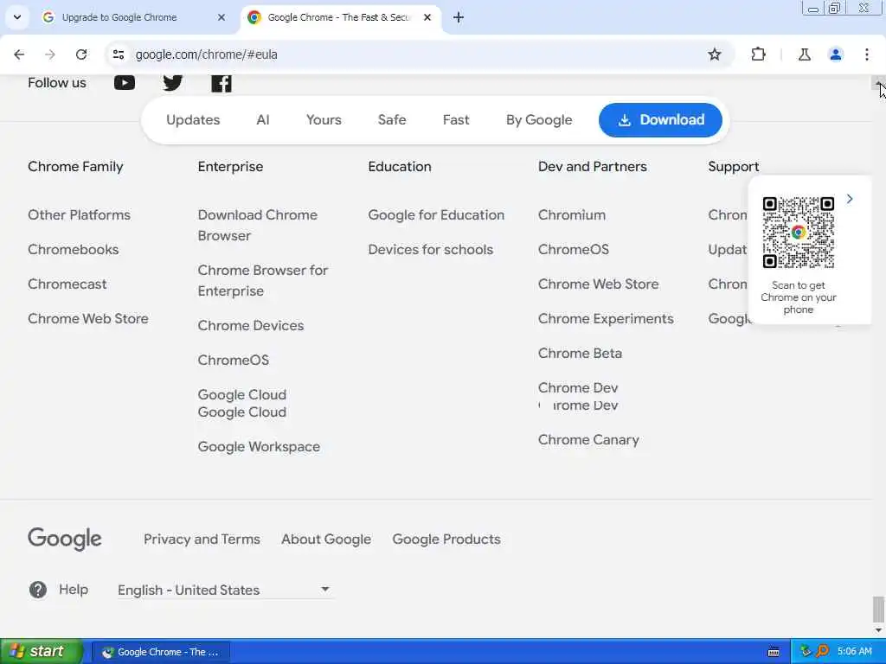The height and width of the screenshot is (664, 886).
Task: Open the About Google link
Action: click(326, 539)
